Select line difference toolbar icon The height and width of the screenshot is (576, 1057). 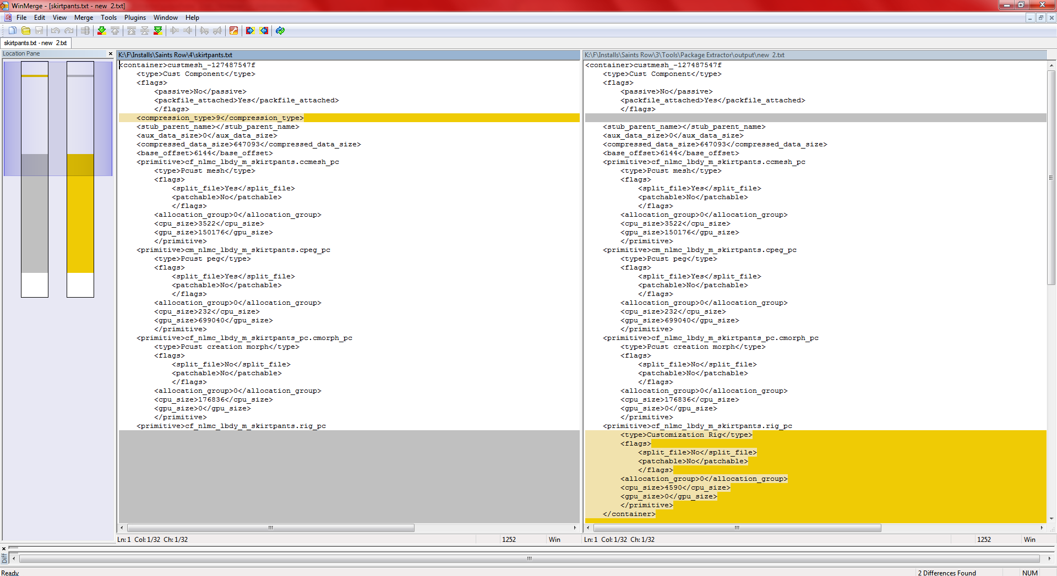click(x=85, y=31)
